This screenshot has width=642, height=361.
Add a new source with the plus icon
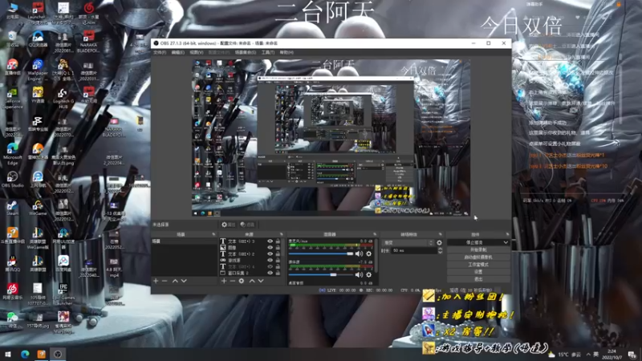224,282
